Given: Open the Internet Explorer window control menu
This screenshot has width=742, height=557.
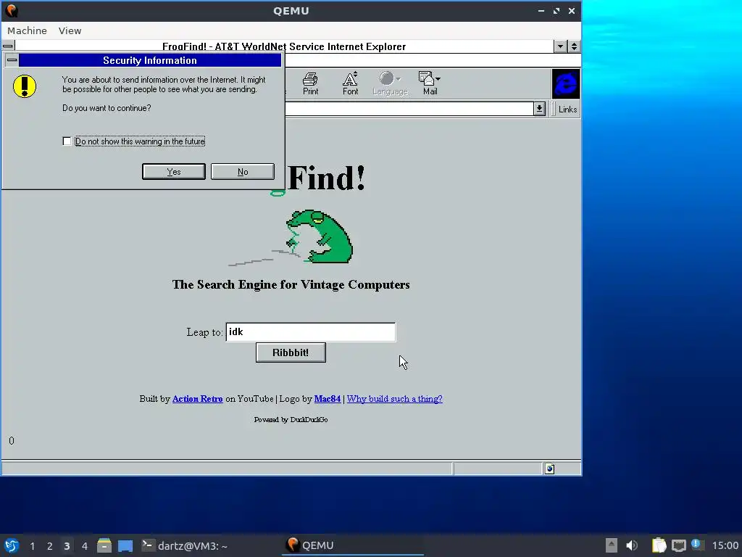Looking at the screenshot, I should [x=8, y=46].
